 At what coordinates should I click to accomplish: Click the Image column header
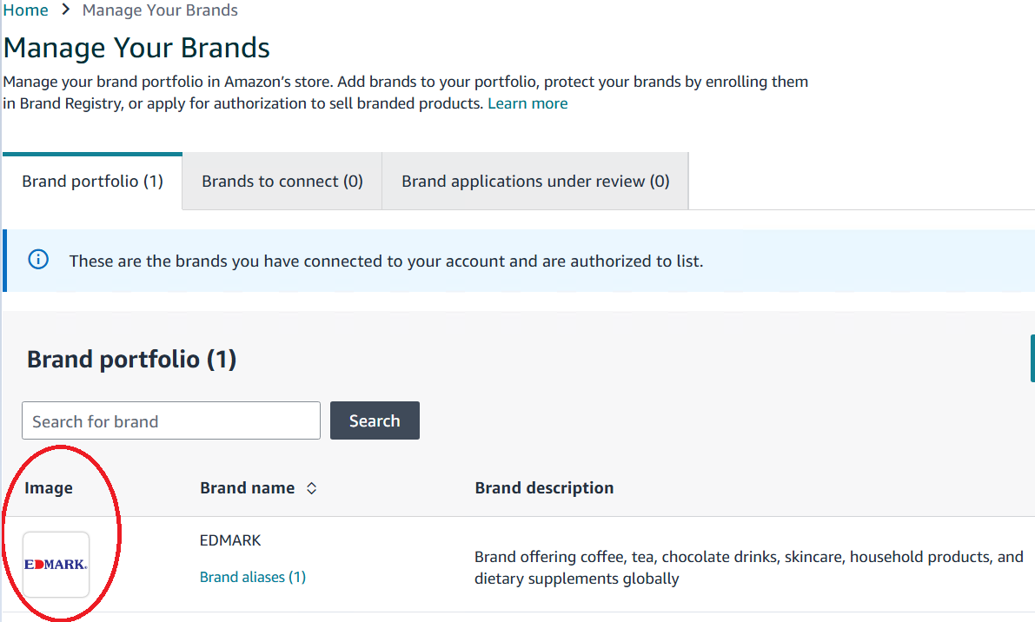(49, 488)
